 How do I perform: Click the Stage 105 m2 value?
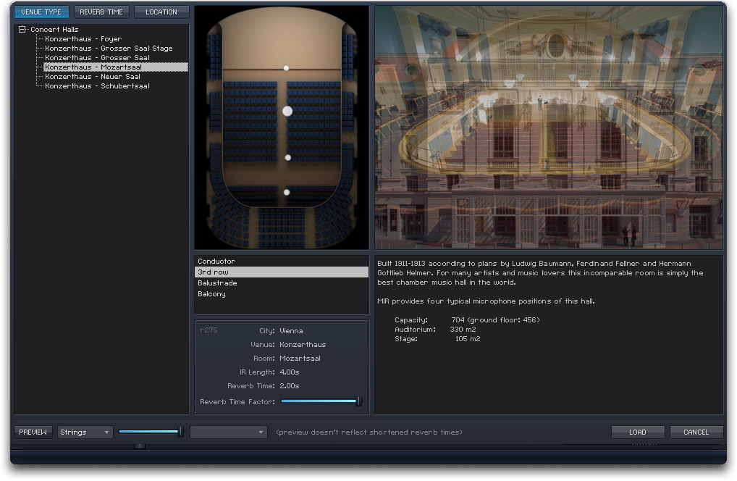(468, 339)
